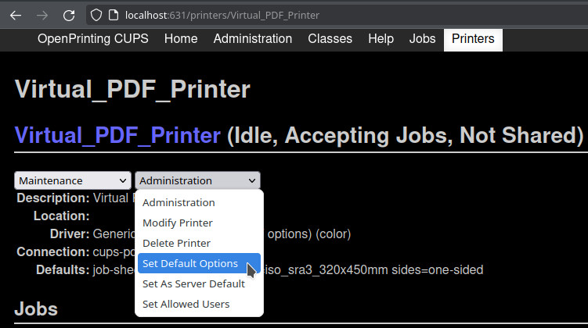Image resolution: width=588 pixels, height=328 pixels.
Task: Click the Location label
Action: 62,216
